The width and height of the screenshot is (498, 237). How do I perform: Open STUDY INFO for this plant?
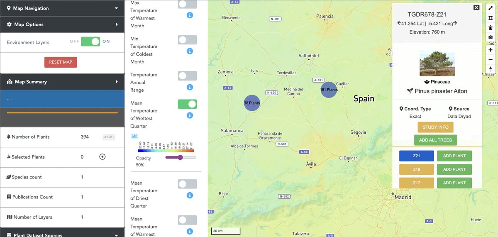tap(435, 127)
